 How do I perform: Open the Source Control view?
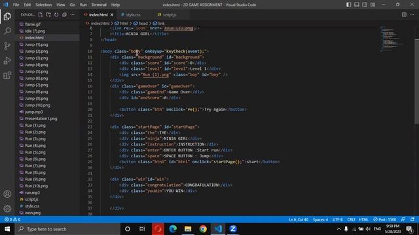(7, 46)
